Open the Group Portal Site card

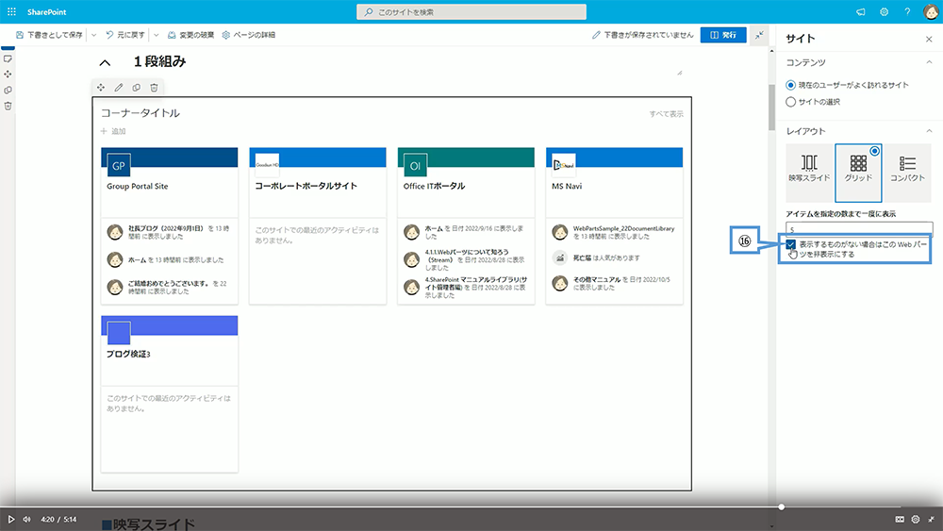point(170,225)
